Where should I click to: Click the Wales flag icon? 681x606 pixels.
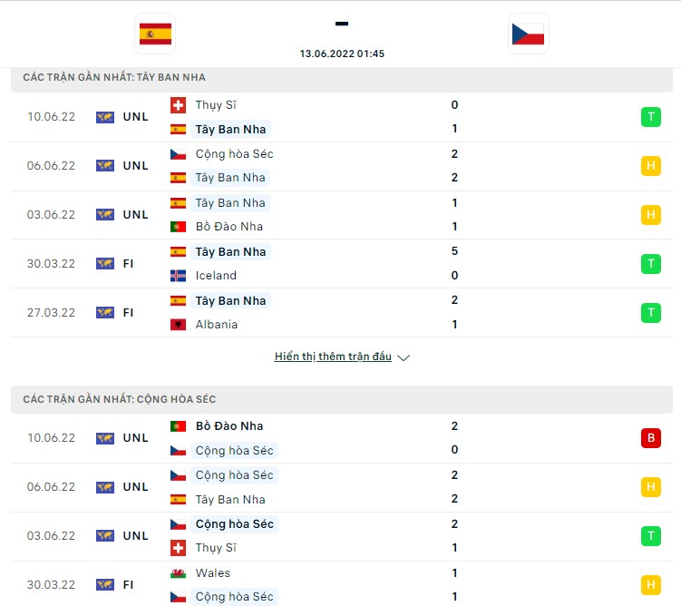(178, 573)
